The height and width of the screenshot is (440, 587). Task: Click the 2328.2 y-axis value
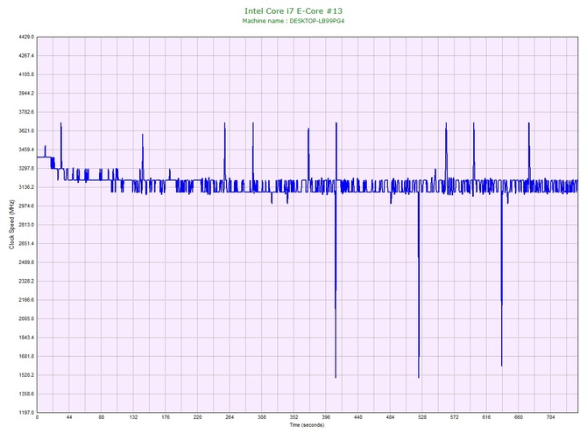[26, 281]
